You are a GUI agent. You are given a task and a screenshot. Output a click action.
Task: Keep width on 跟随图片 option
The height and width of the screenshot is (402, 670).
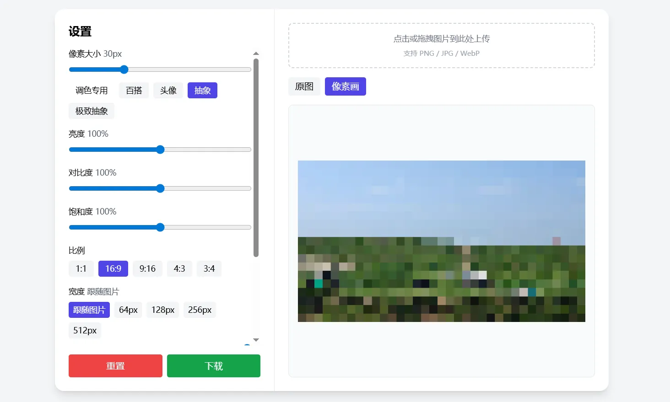pos(89,310)
